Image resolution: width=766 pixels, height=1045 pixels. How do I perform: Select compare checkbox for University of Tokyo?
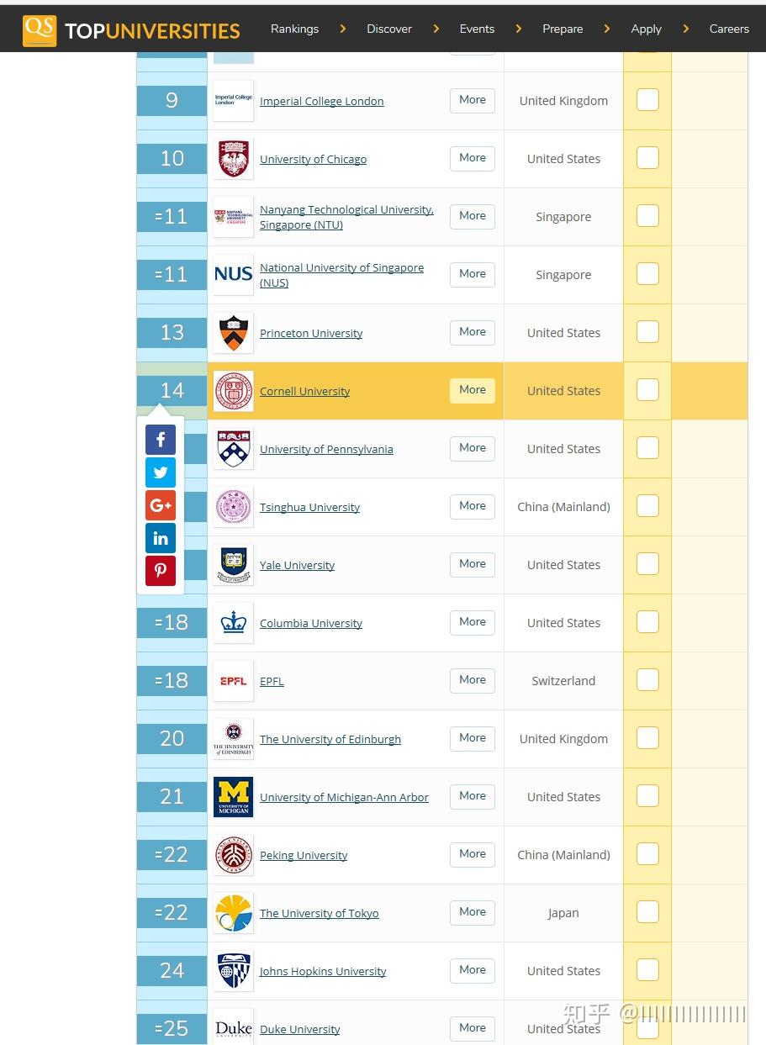pos(647,912)
